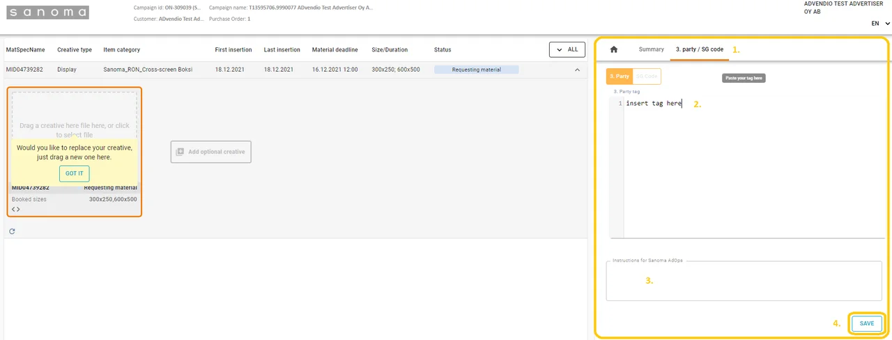Click the home icon in right panel
892x340 pixels.
[x=614, y=49]
